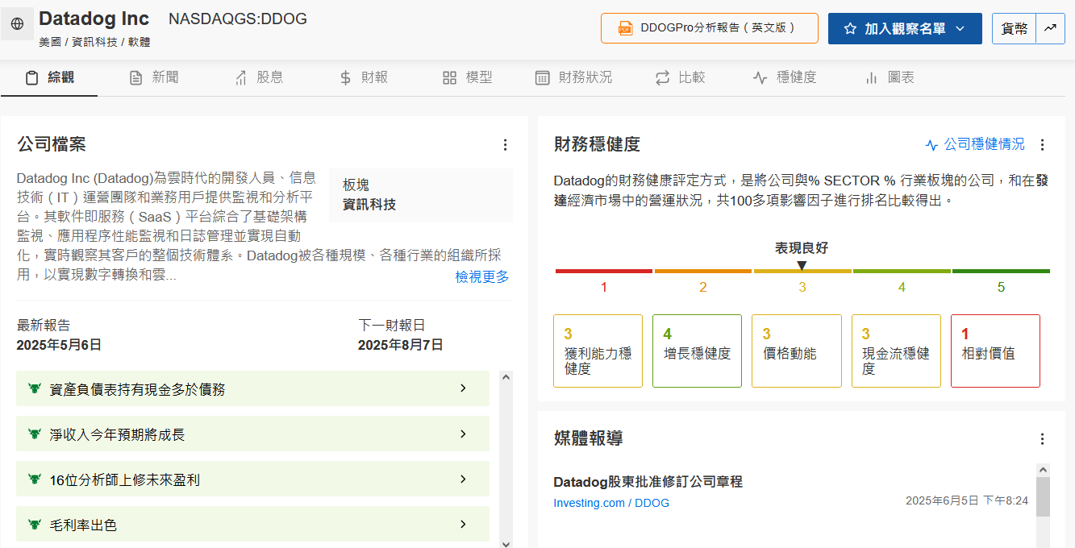Expand the 資產負債表持有現金多於債務 chevron
The width and height of the screenshot is (1075, 548).
coord(463,388)
